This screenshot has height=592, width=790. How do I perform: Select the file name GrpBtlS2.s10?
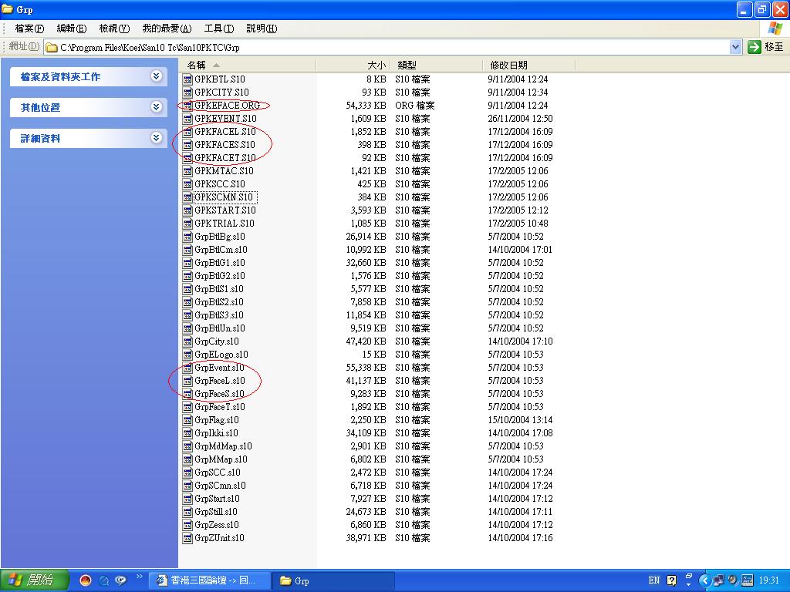[x=219, y=302]
